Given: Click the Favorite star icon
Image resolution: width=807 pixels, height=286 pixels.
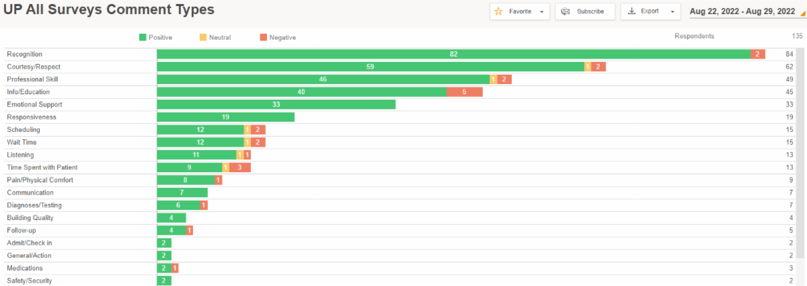Looking at the screenshot, I should [498, 11].
